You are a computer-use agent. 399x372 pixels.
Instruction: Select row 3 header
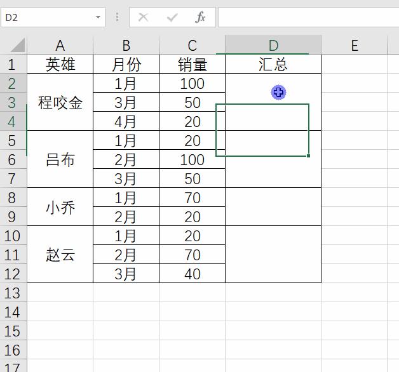pos(13,102)
